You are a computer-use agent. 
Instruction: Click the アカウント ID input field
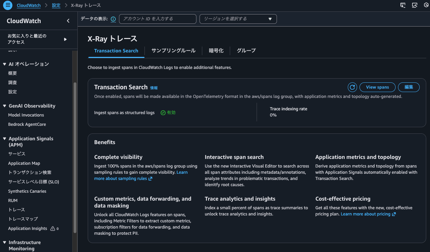coord(157,19)
